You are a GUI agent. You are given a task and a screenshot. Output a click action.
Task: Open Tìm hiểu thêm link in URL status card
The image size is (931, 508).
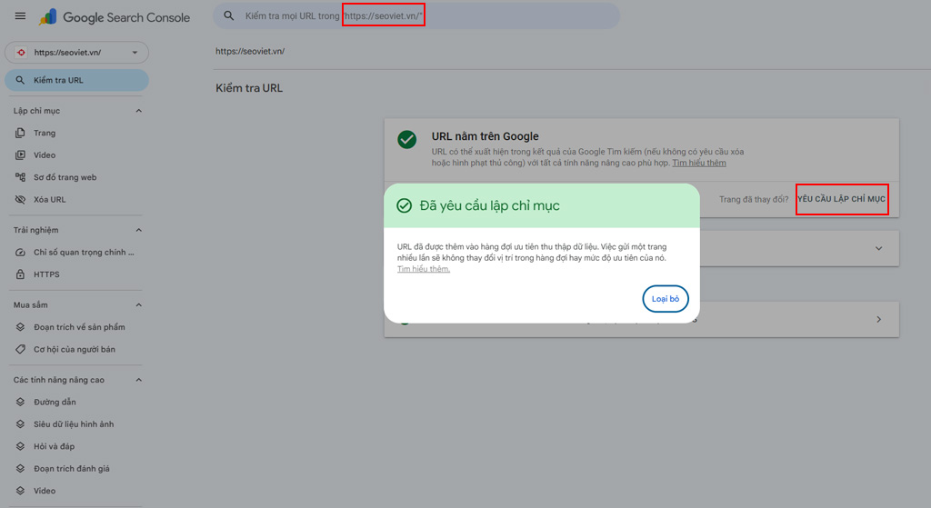[699, 163]
